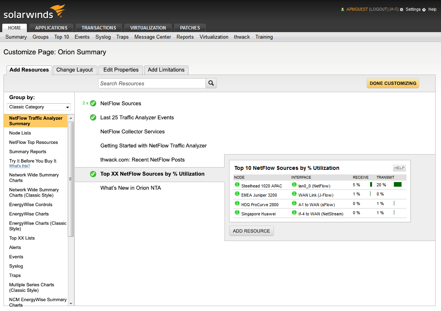This screenshot has height=311, width=441.
Task: Open the Message Center menu item
Action: [152, 37]
